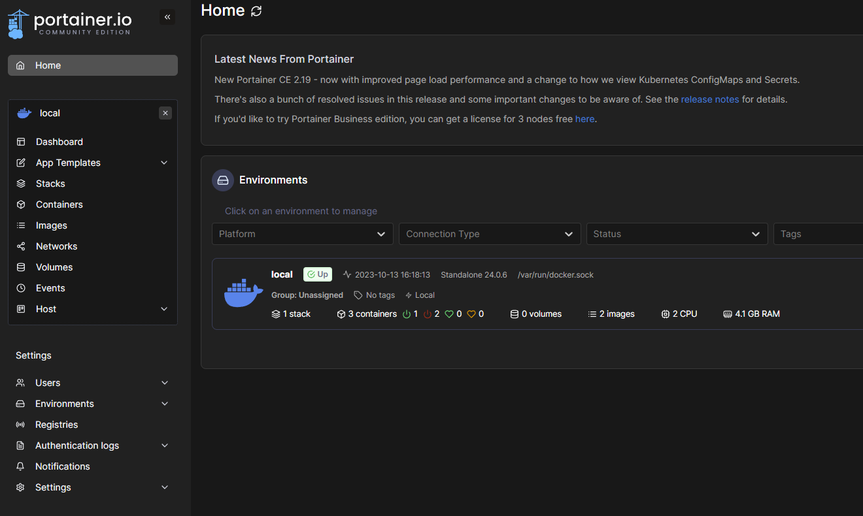The height and width of the screenshot is (516, 863).
Task: Click the refresh icon next to Home
Action: [256, 11]
